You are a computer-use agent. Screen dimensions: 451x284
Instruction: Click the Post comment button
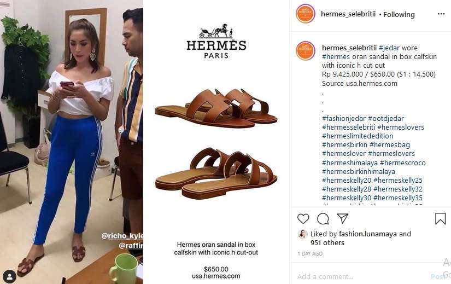438,276
